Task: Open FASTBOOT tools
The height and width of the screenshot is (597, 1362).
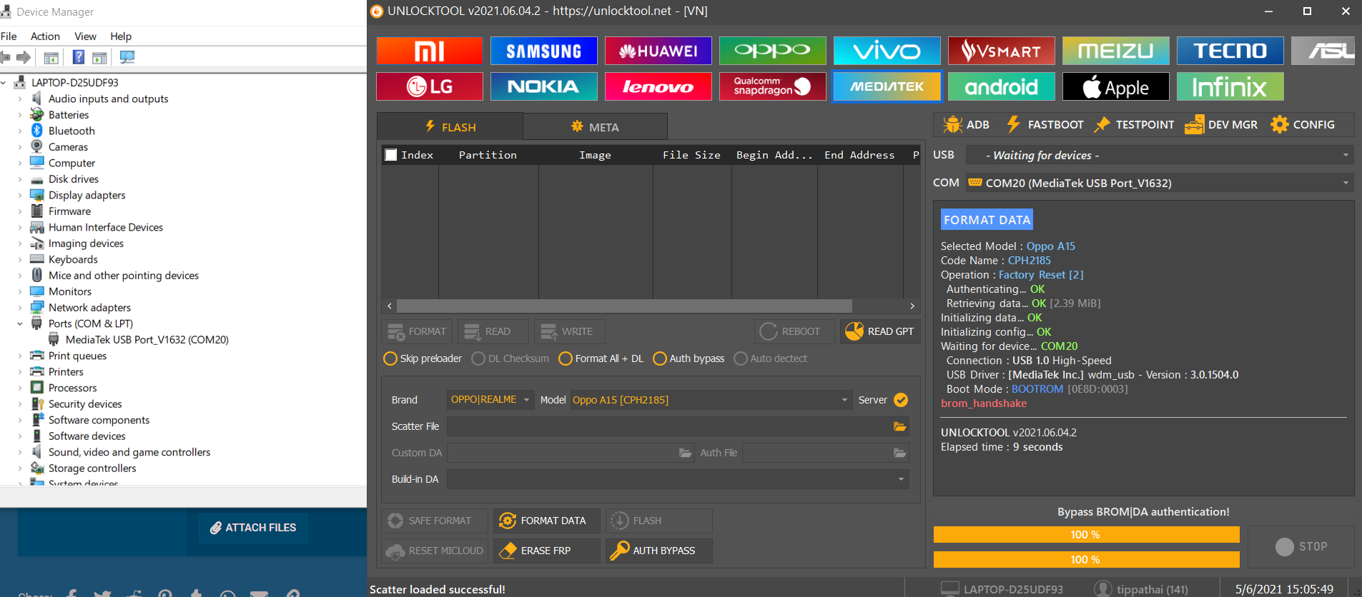Action: [1045, 124]
